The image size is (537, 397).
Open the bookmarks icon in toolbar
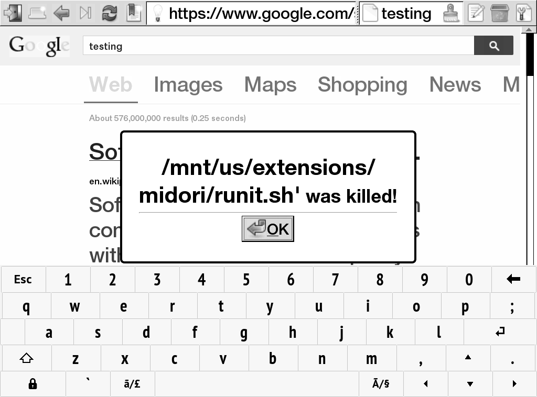(134, 13)
